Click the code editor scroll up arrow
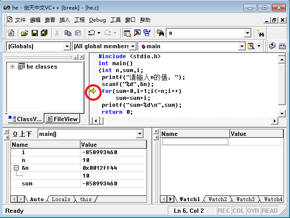The width and height of the screenshot is (290, 218). tap(282, 59)
